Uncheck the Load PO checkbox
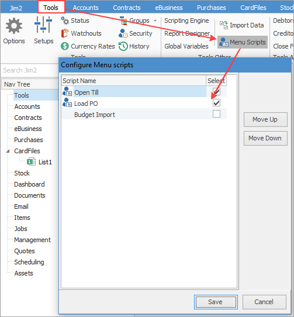This screenshot has width=294, height=317. pos(216,103)
